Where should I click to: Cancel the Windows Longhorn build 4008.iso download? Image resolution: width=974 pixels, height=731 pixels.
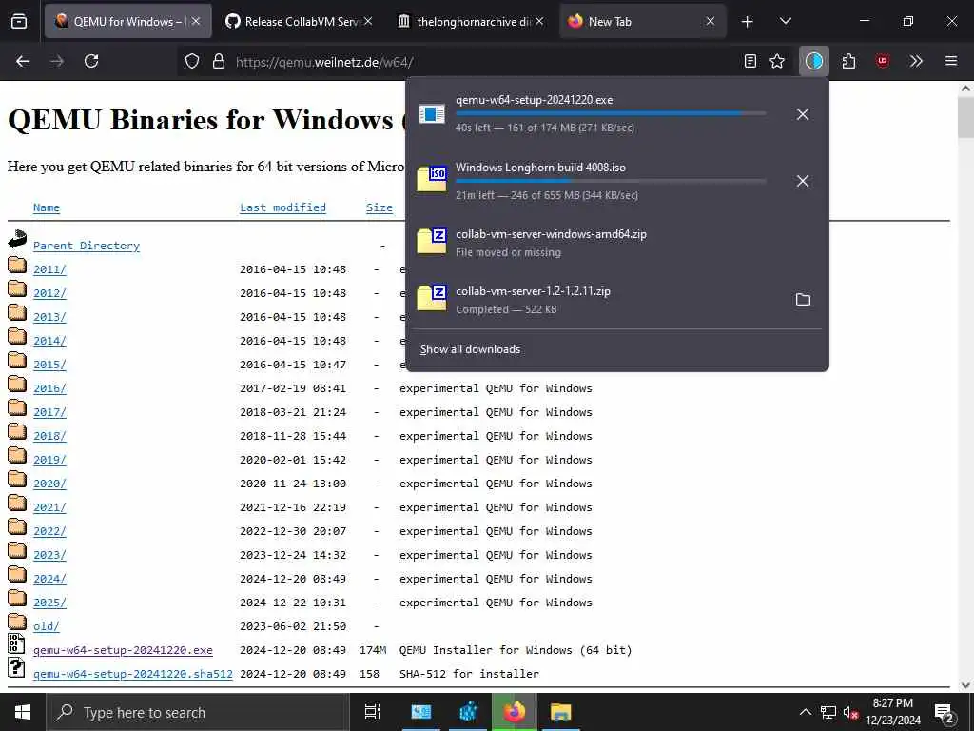click(x=803, y=181)
